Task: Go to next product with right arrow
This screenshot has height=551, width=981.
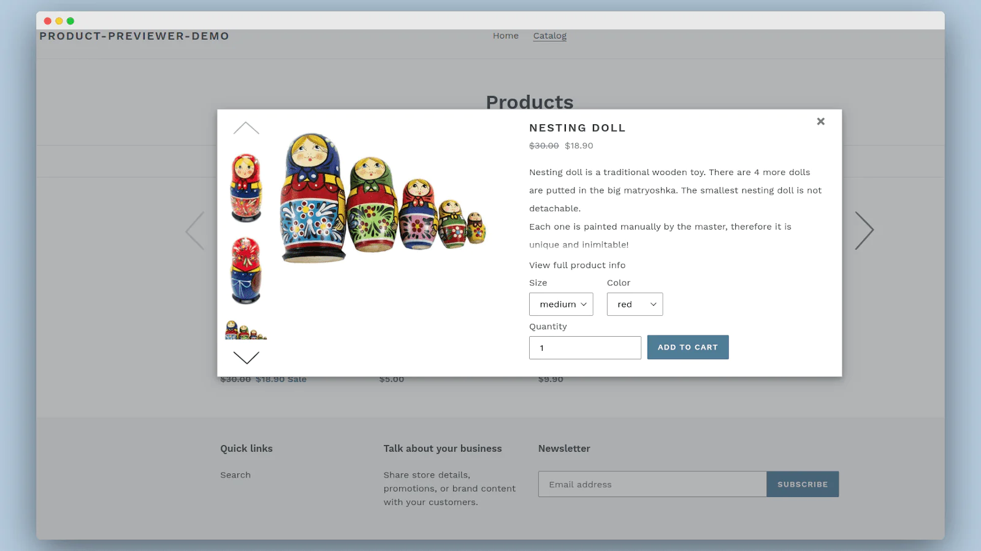Action: (x=865, y=231)
